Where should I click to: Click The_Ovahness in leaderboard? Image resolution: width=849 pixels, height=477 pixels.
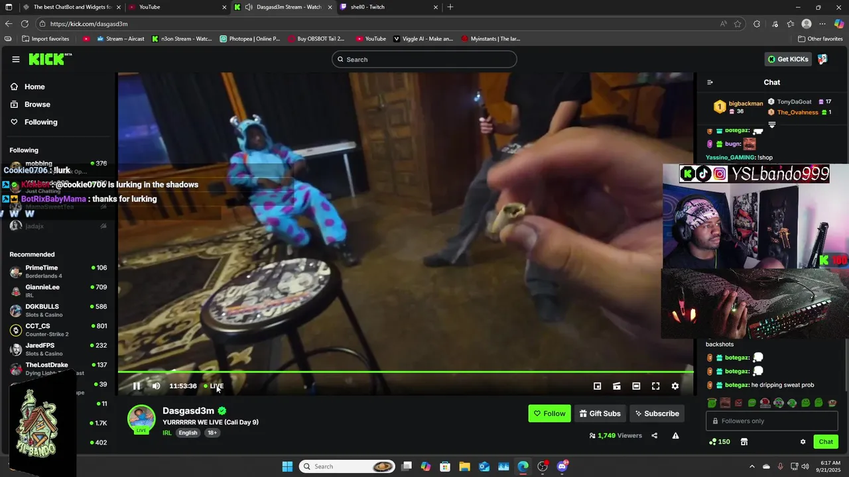(798, 112)
